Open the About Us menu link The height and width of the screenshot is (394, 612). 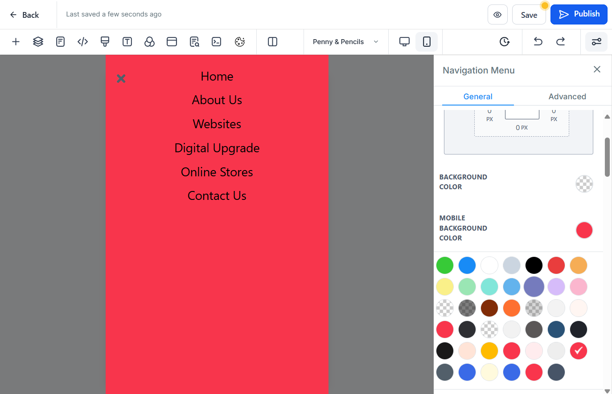pyautogui.click(x=217, y=100)
